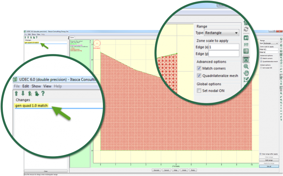Click the refresh arrows icon in side toolbar
This screenshot has width=283, height=176.
[246, 29]
